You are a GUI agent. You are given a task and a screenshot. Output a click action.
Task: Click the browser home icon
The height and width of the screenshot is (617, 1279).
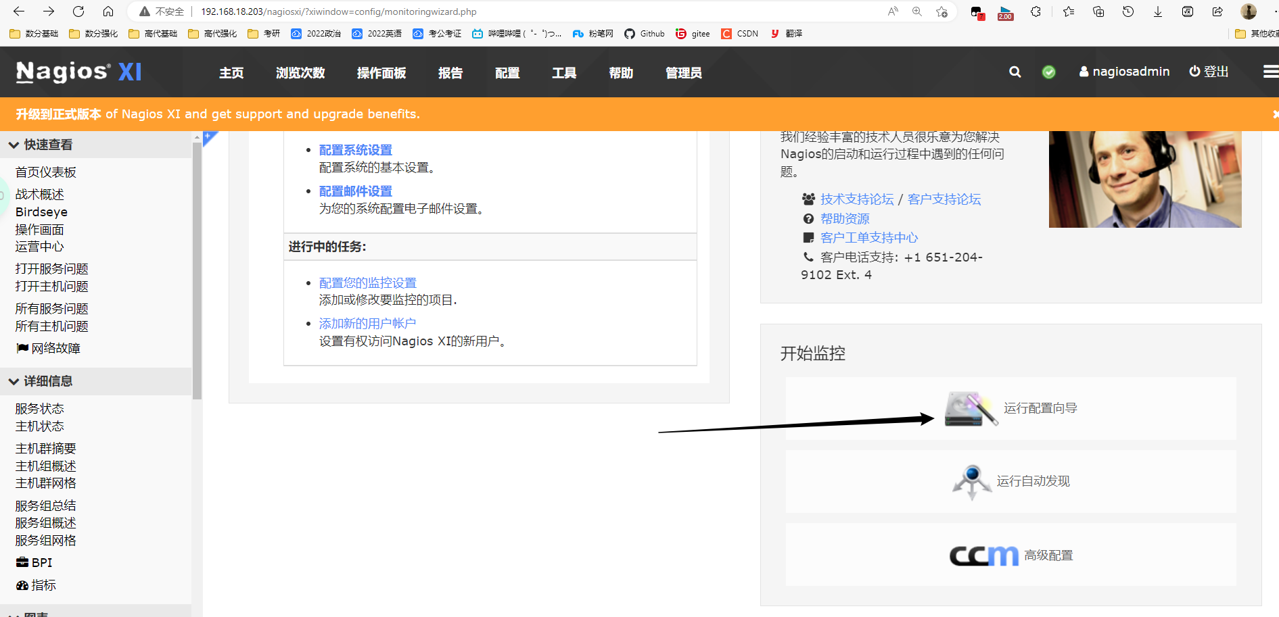108,11
